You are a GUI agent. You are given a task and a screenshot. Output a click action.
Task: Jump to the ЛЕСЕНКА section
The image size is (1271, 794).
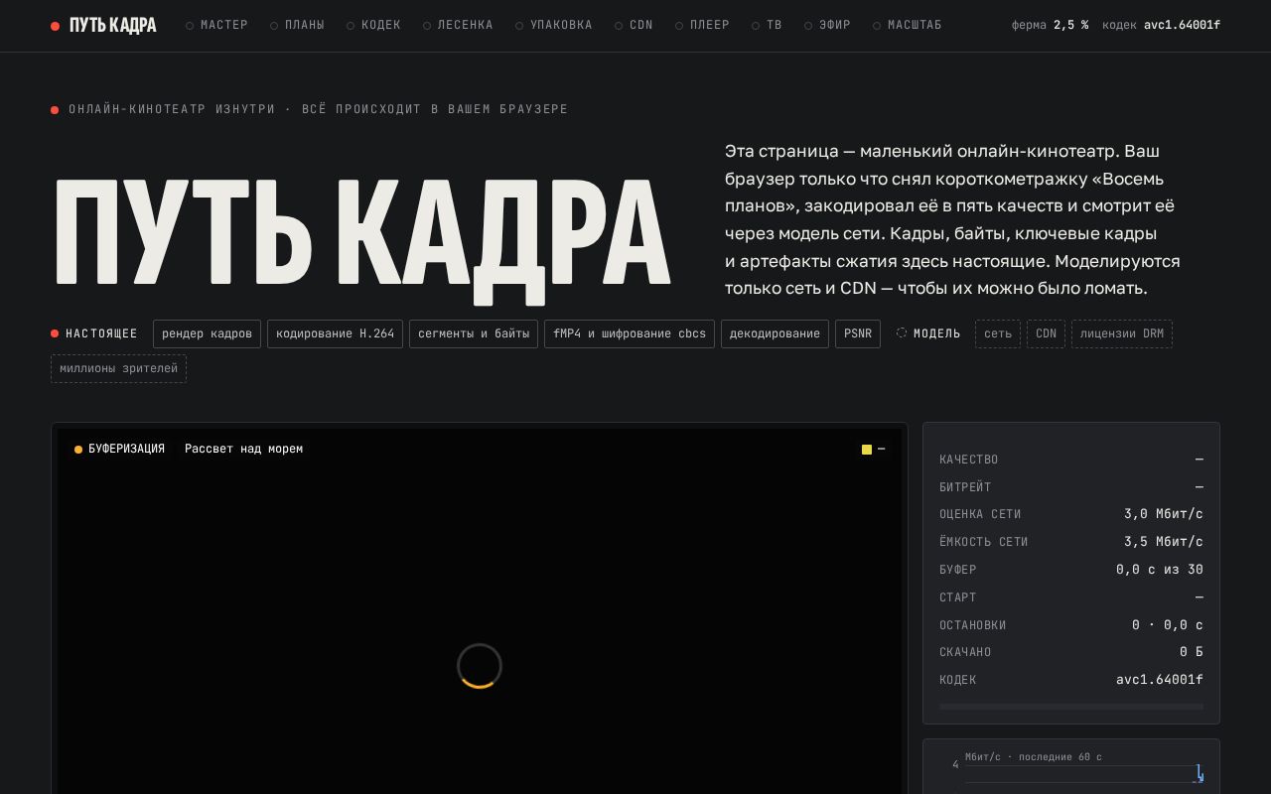[x=458, y=25]
